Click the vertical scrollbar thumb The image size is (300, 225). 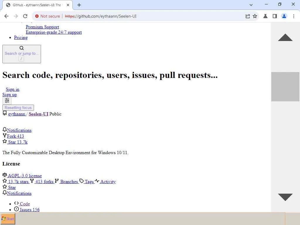click(285, 87)
